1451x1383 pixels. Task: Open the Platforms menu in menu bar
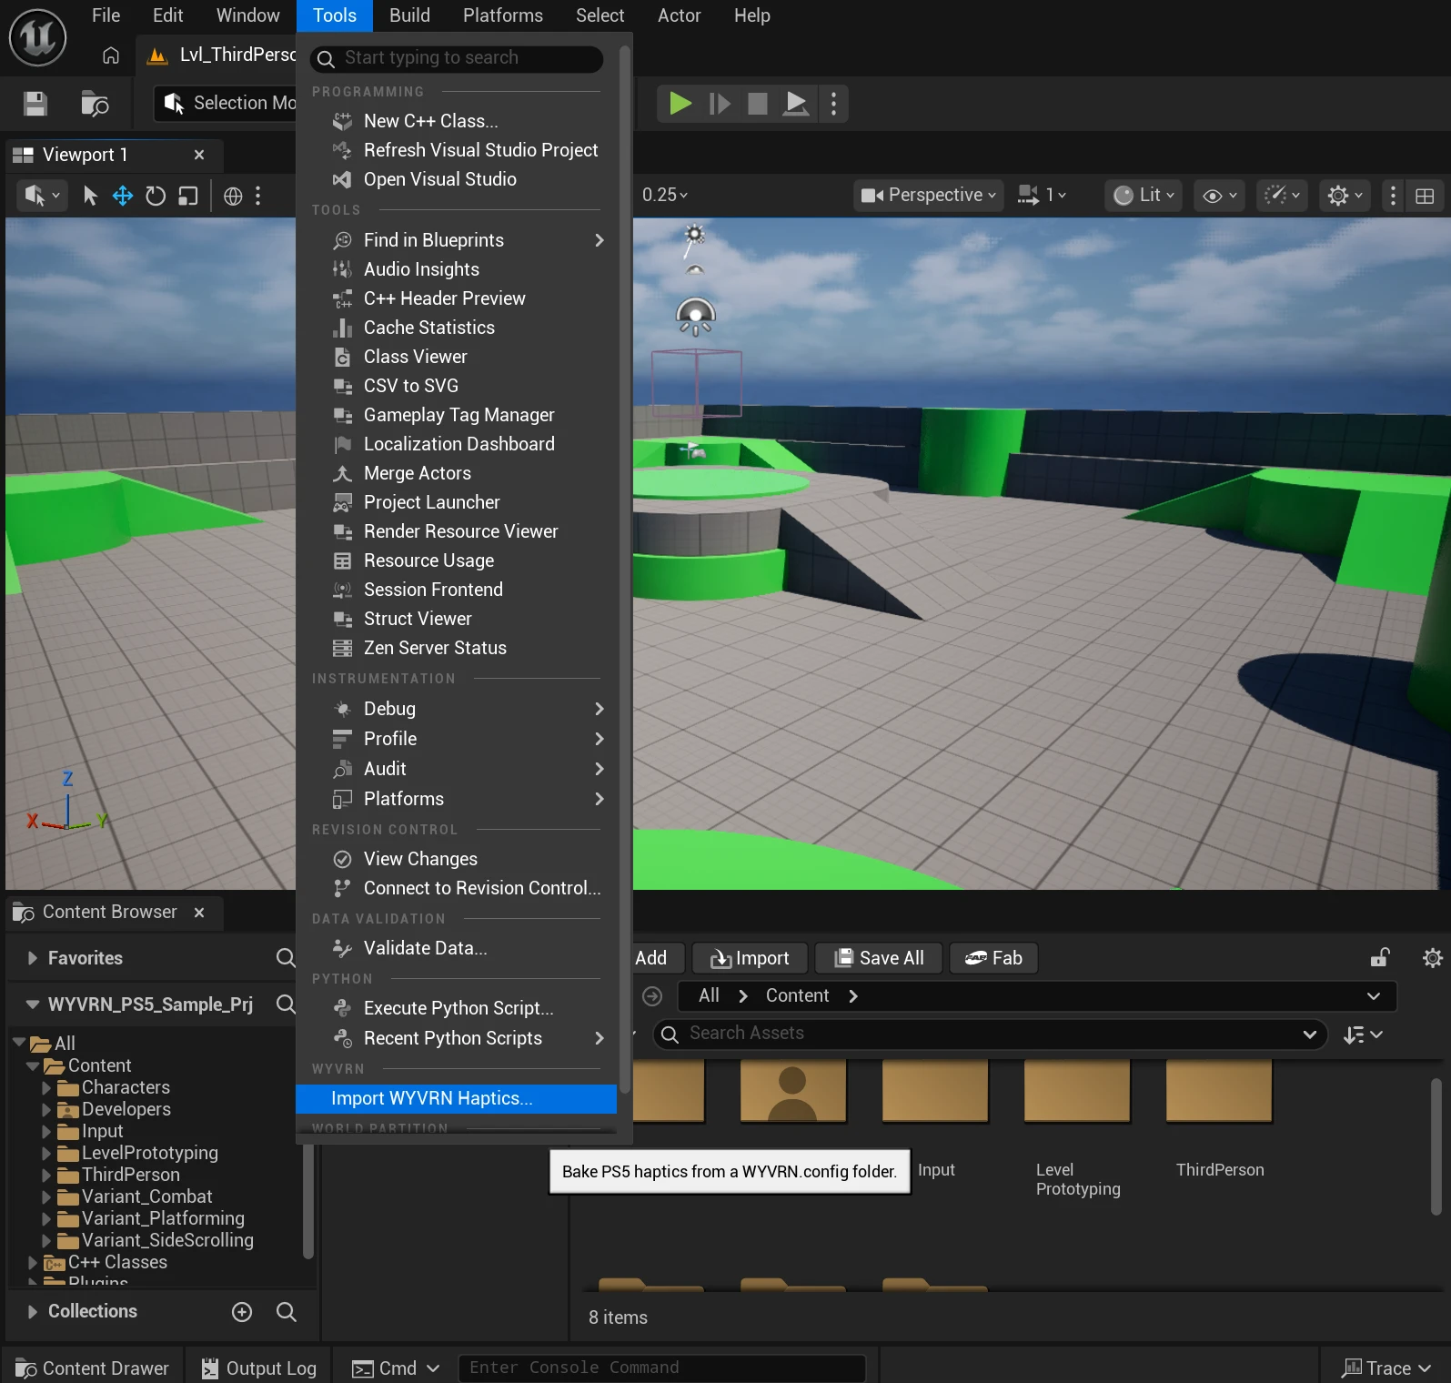(502, 15)
